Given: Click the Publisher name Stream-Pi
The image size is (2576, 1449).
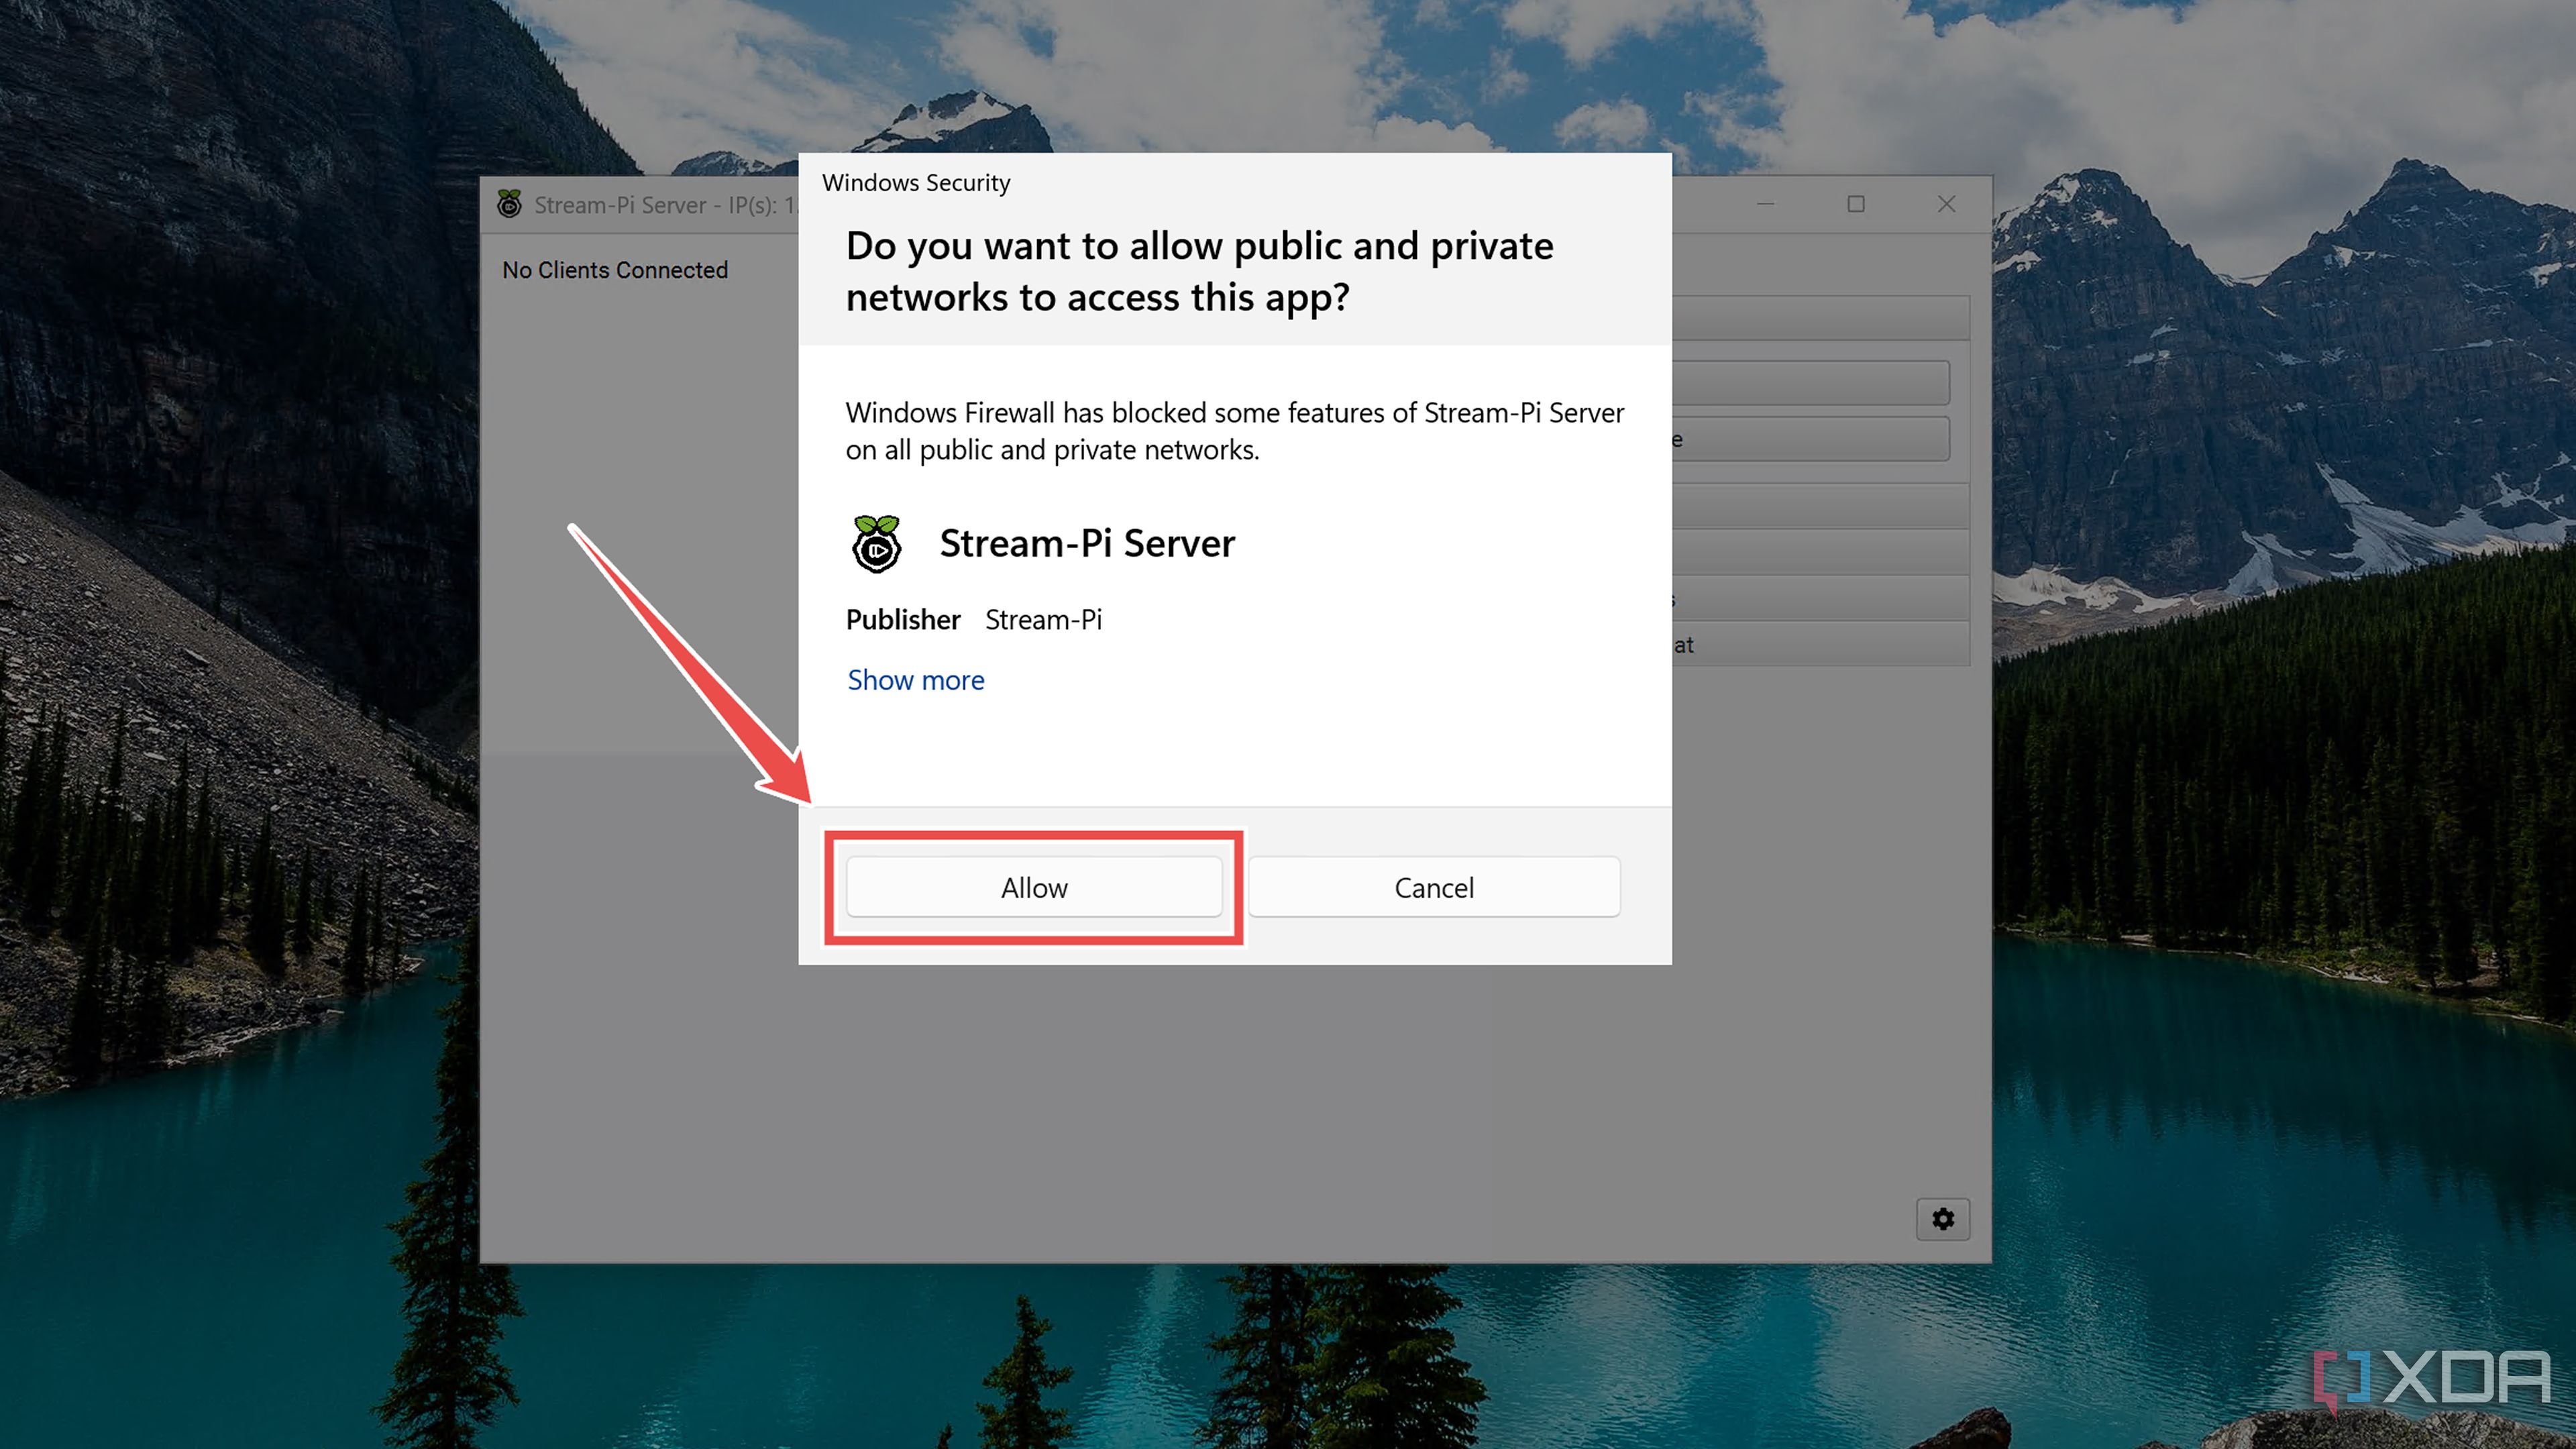Looking at the screenshot, I should (1043, 620).
